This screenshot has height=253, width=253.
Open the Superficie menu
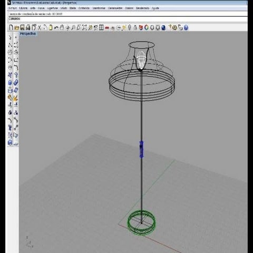click(x=52, y=8)
